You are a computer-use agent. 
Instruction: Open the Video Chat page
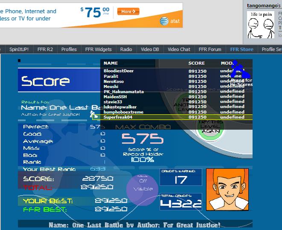coord(179,49)
